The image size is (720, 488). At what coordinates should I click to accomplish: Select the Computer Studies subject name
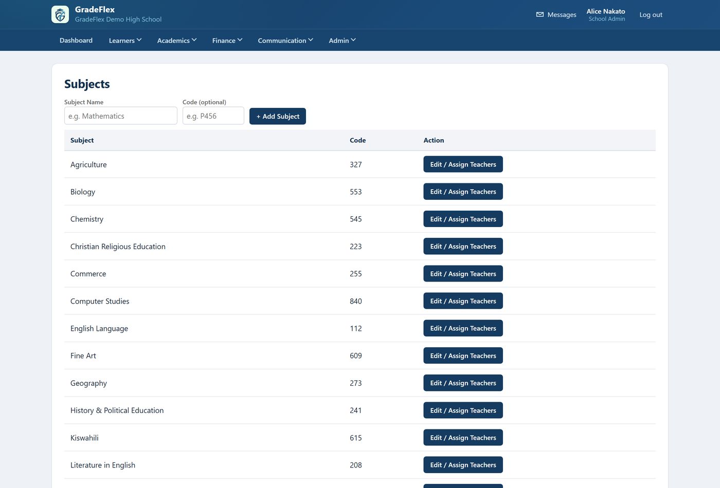pyautogui.click(x=100, y=301)
